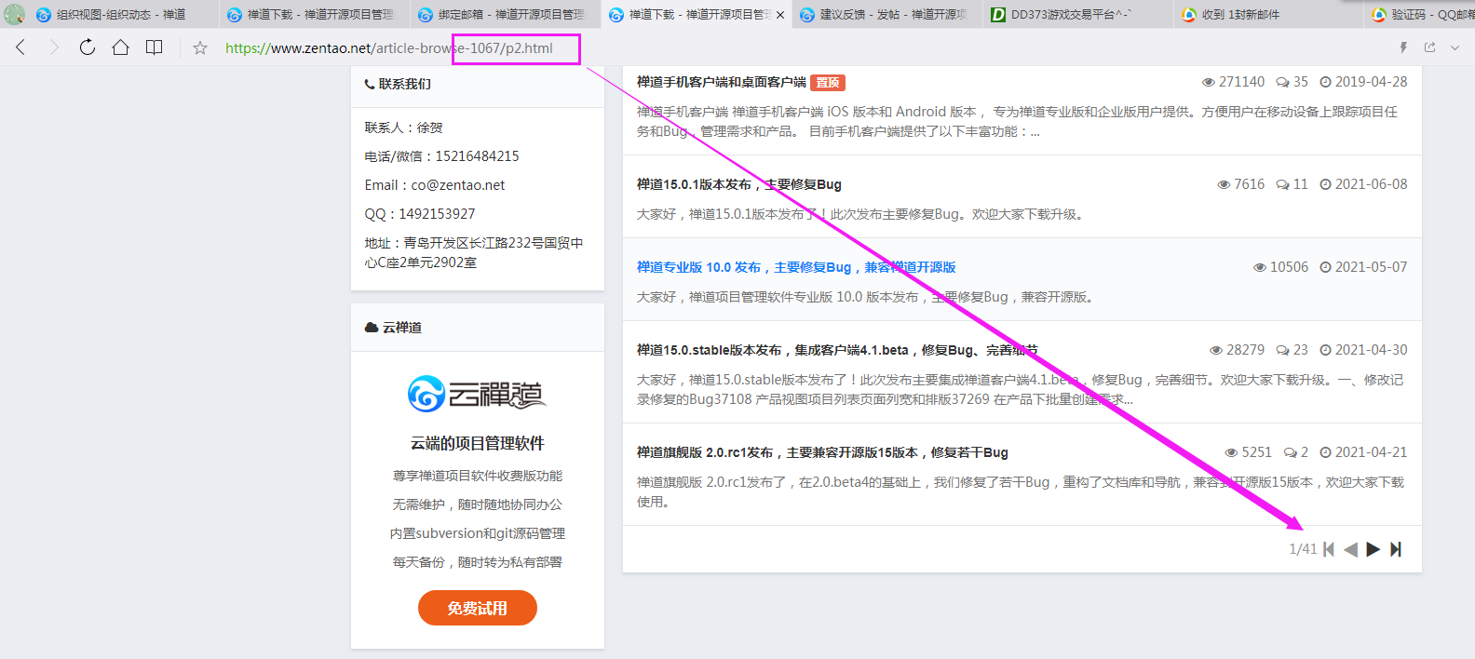Close the active 禅道下载 tab
This screenshot has height=659, width=1475.
780,15
